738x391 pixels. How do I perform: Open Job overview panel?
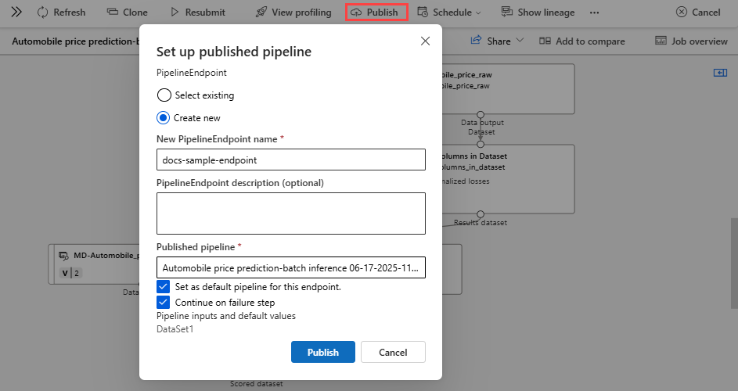pyautogui.click(x=661, y=41)
